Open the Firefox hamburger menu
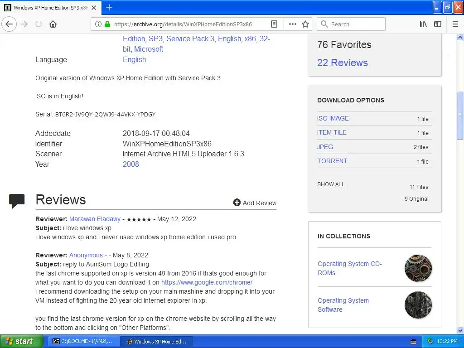Image resolution: width=464 pixels, height=348 pixels. point(455,24)
